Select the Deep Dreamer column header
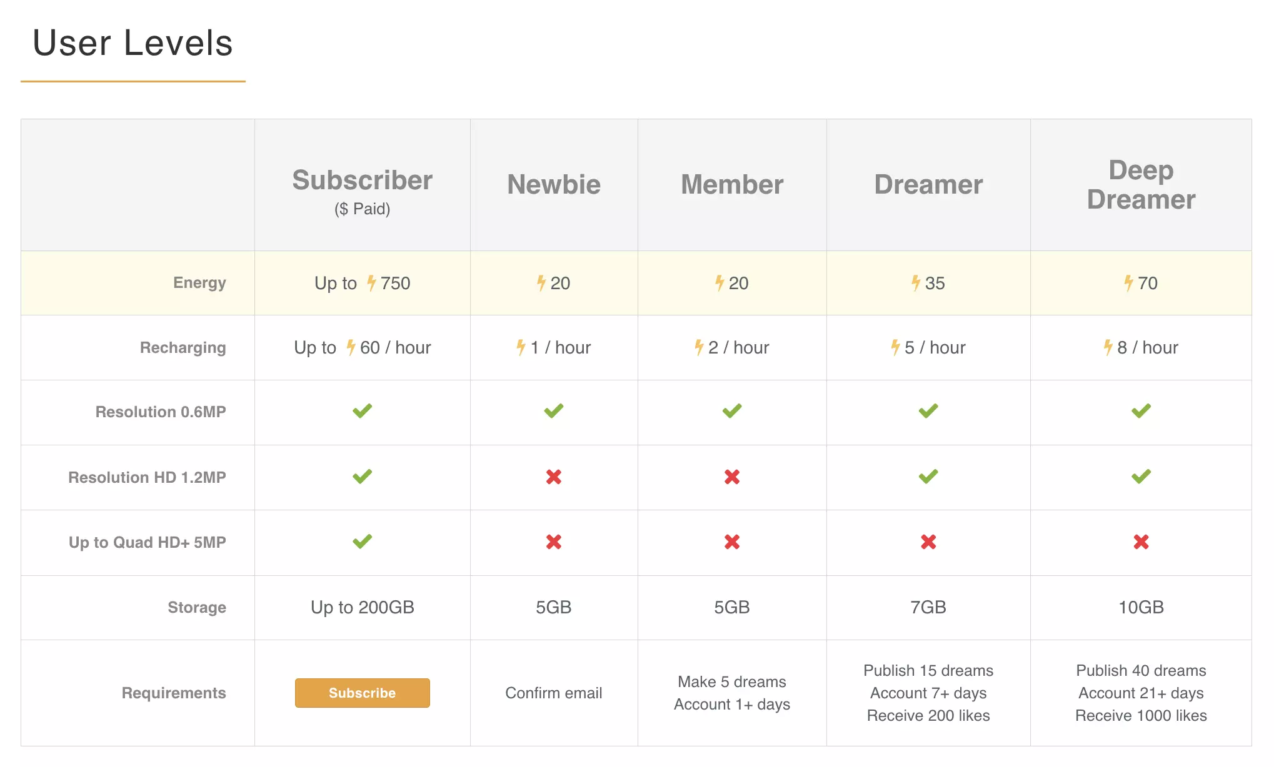 [x=1141, y=184]
